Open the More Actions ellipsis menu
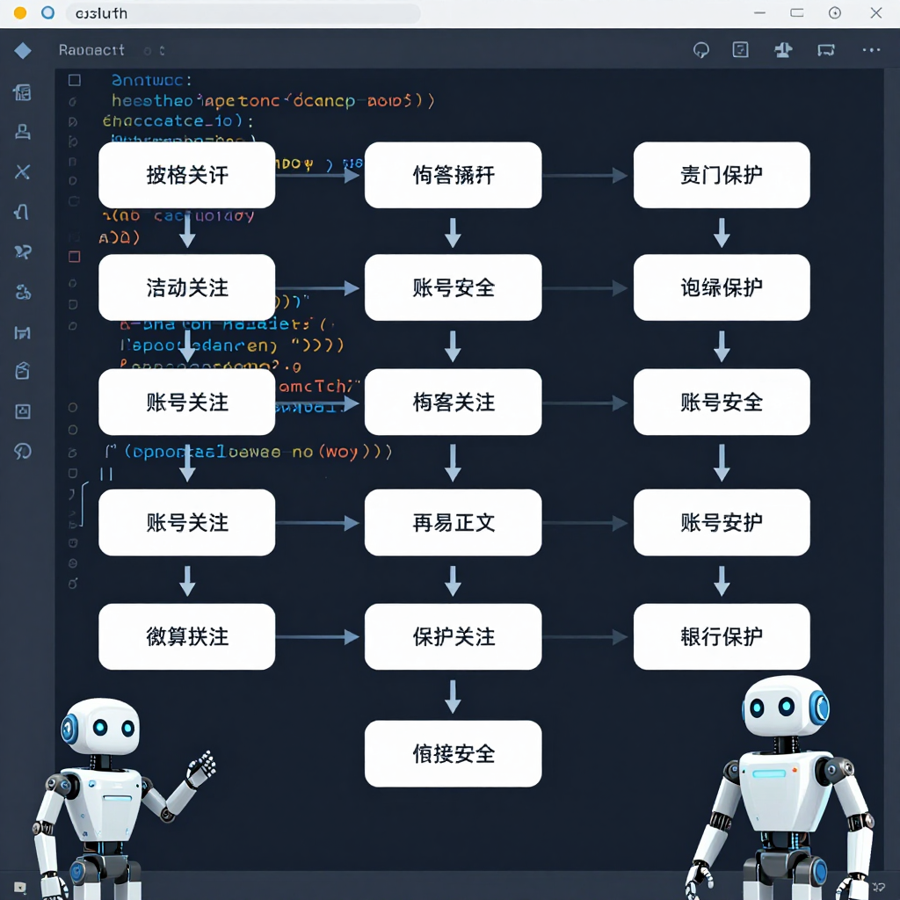This screenshot has height=900, width=900. [870, 50]
